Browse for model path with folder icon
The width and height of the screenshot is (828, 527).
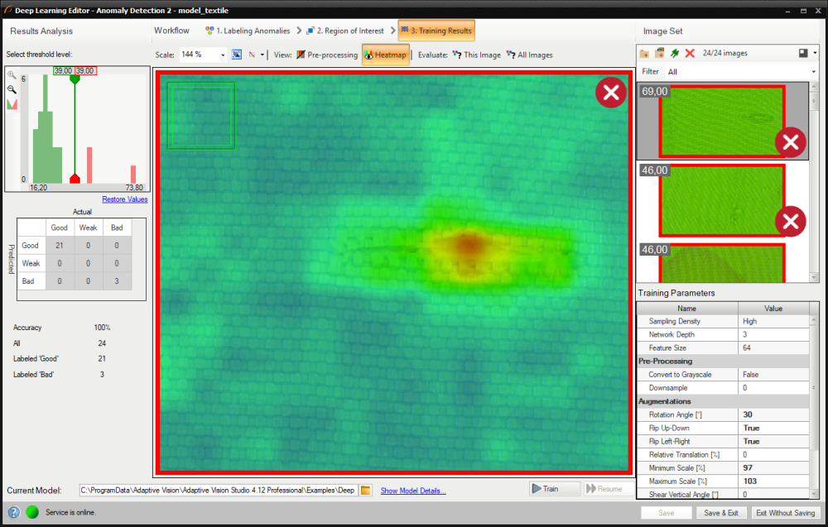pyautogui.click(x=366, y=490)
